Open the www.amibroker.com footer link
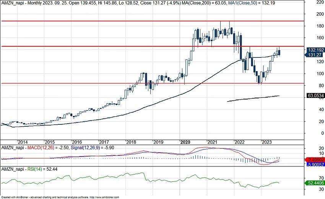The width and height of the screenshot is (325, 199). [104, 197]
